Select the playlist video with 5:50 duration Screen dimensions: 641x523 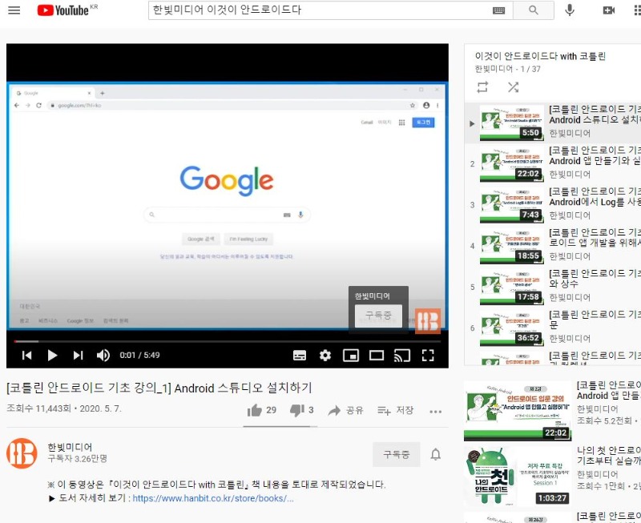click(x=553, y=123)
